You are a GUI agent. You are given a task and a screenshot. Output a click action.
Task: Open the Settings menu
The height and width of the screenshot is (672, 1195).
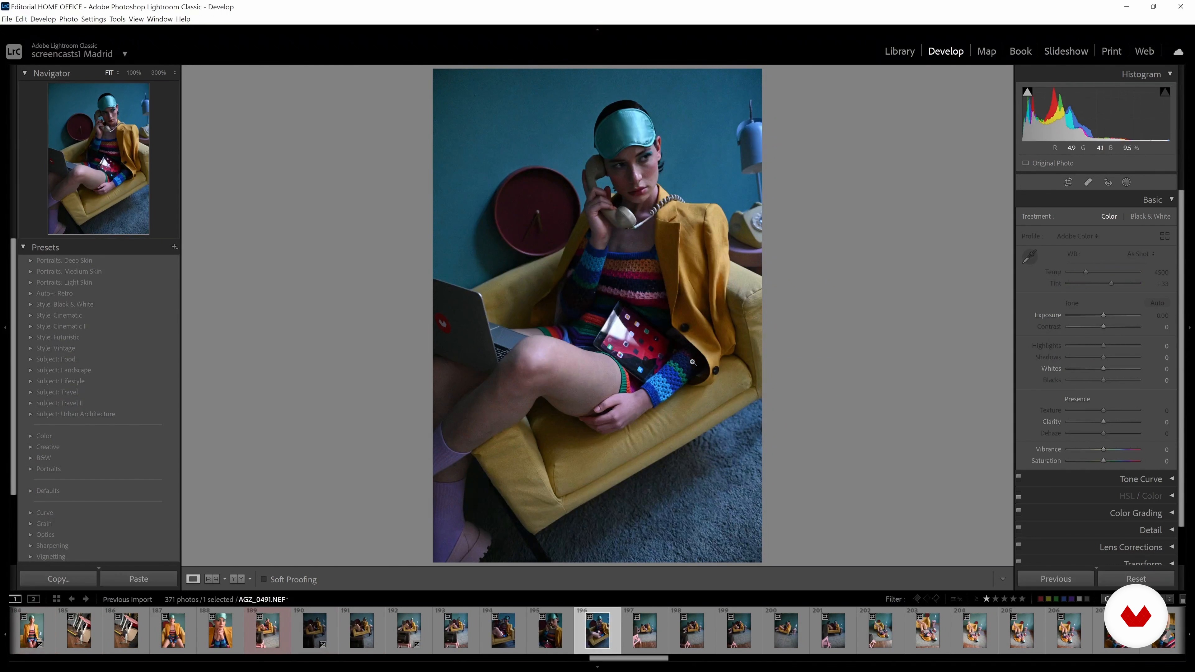93,19
